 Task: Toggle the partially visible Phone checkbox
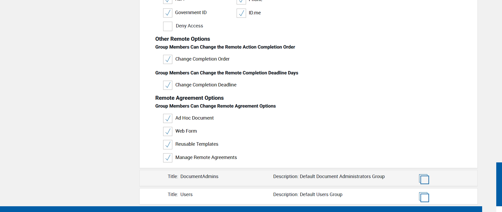pos(241,2)
